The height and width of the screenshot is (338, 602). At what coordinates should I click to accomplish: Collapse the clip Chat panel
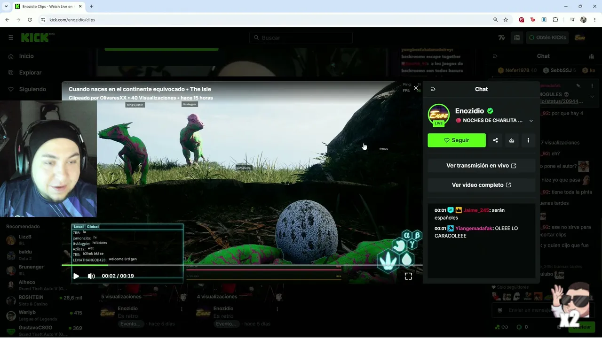(433, 89)
